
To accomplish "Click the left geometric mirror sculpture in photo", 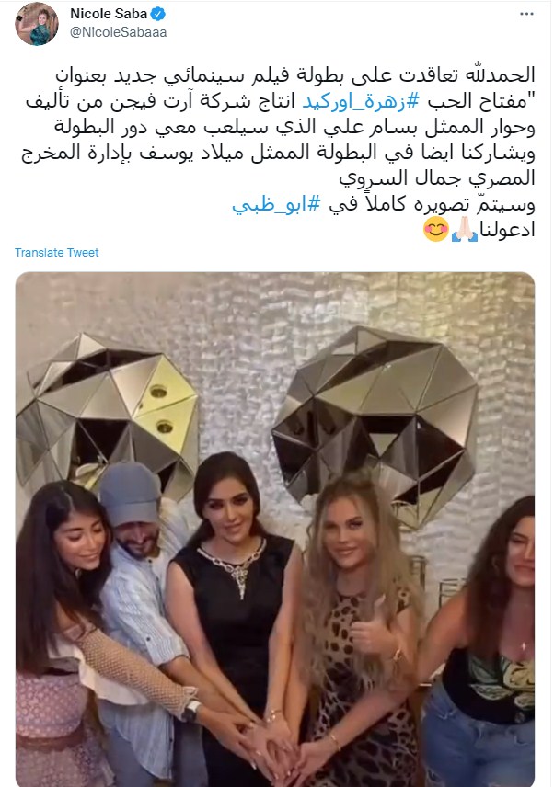I will coord(108,413).
